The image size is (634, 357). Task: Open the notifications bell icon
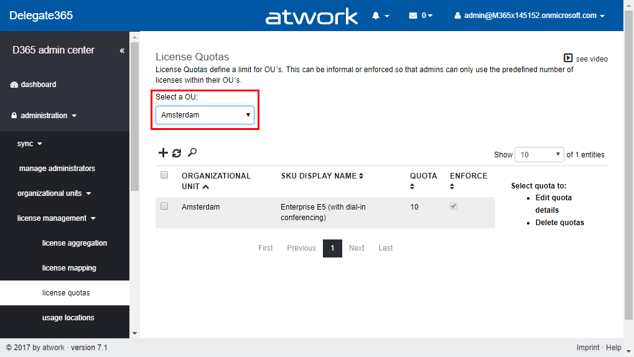coord(376,16)
